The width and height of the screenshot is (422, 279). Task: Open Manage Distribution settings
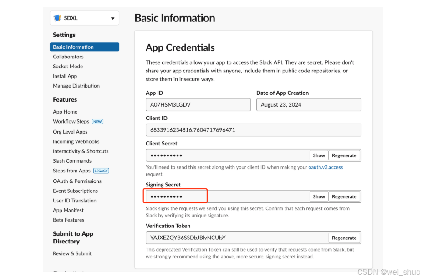tap(76, 86)
